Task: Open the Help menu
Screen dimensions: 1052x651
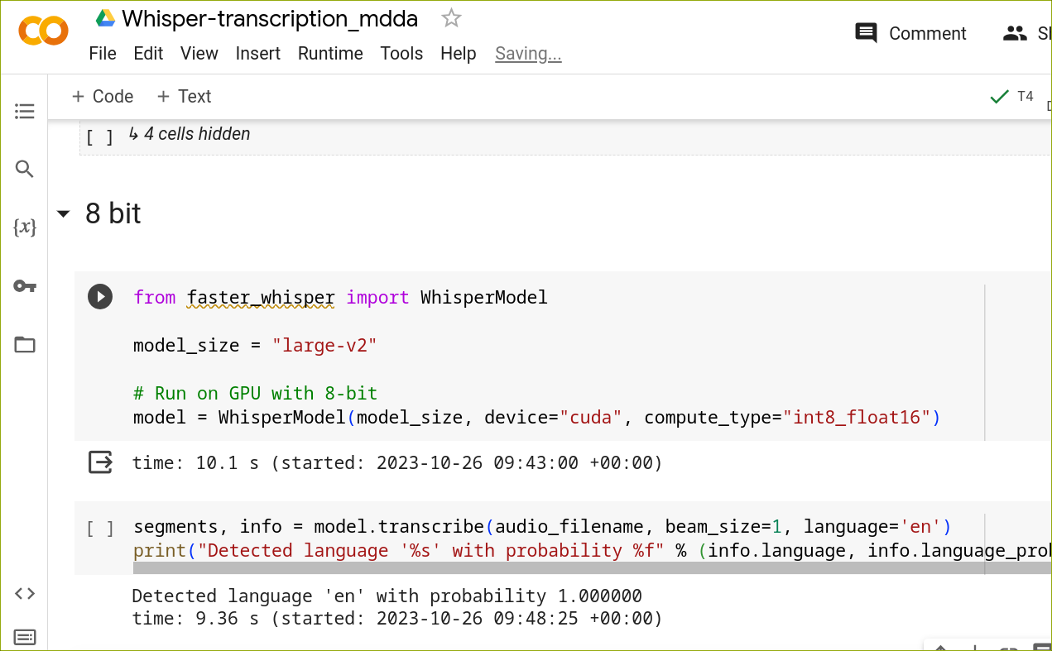Action: point(459,54)
